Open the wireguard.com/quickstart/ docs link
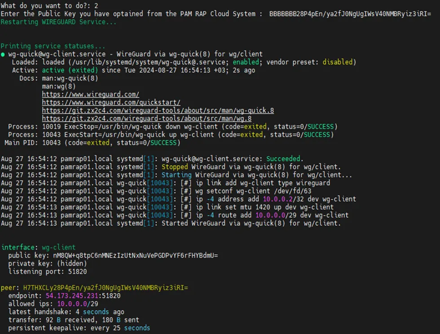Viewport: 440px width, 334px height. pos(111,102)
